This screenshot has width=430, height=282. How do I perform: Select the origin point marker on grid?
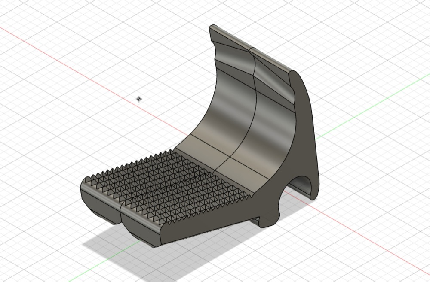click(139, 99)
